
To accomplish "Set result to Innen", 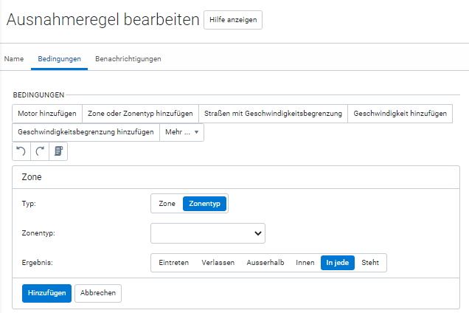I will 305,263.
